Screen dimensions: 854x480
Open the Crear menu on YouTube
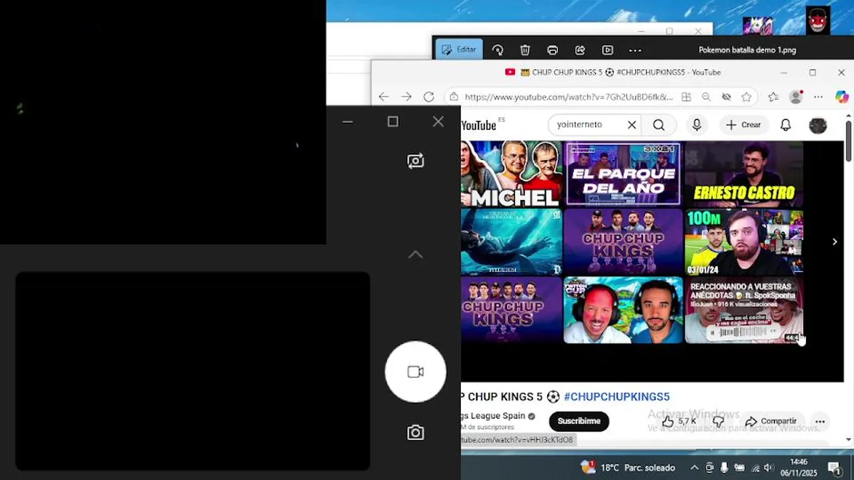[x=743, y=125]
